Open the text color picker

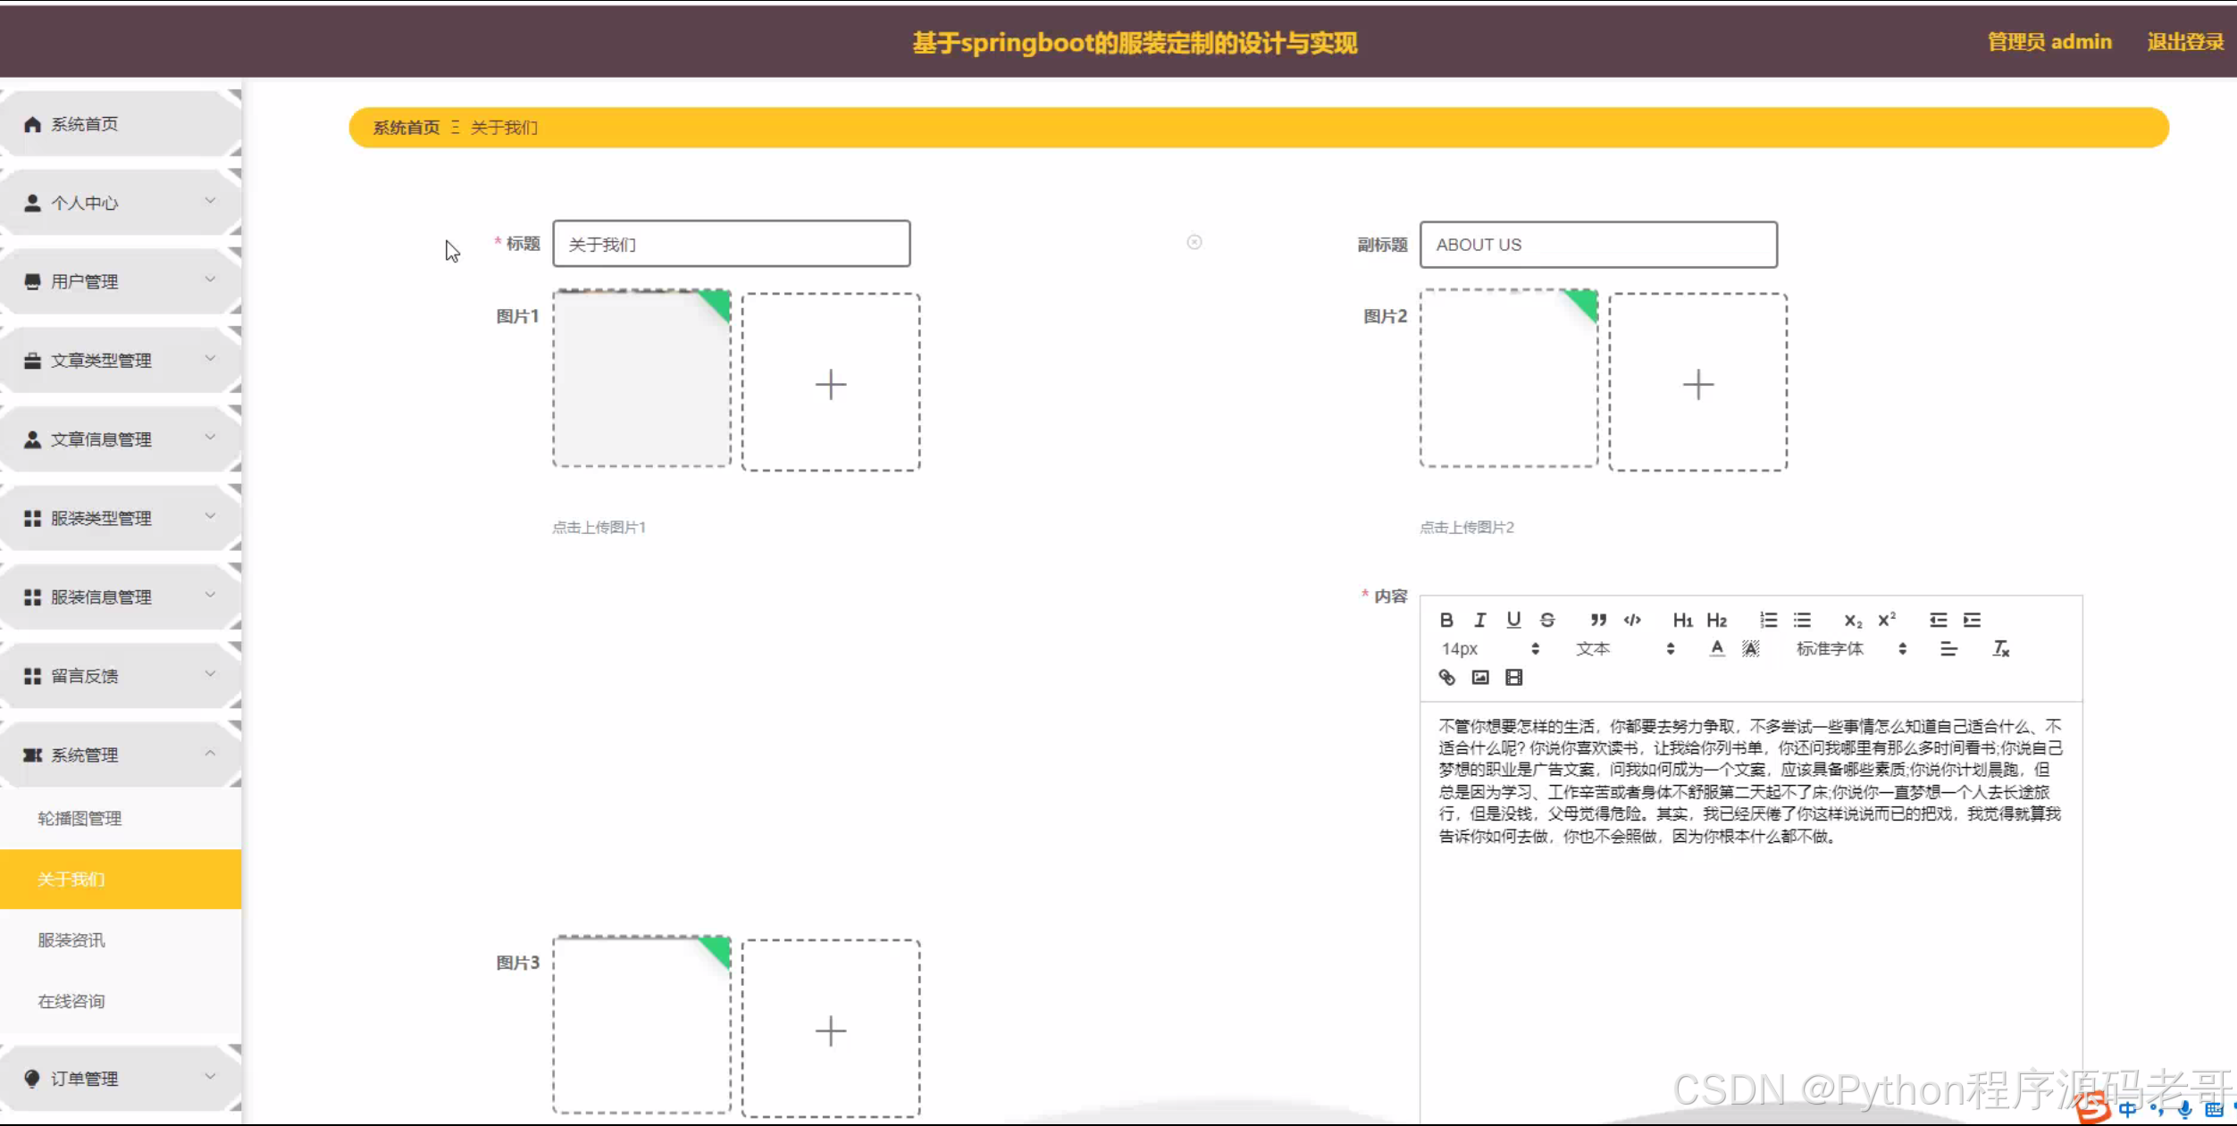[1716, 649]
